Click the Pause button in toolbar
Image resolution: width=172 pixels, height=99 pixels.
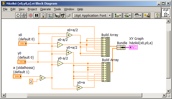36,16
